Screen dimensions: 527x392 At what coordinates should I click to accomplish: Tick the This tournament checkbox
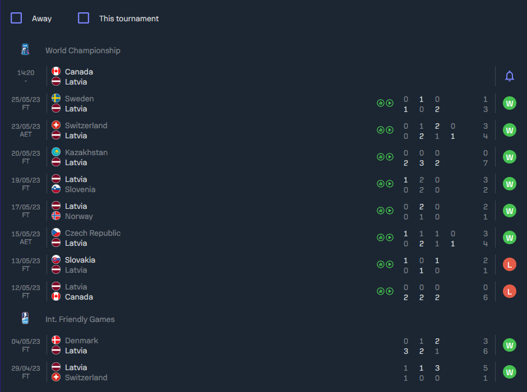coord(84,18)
